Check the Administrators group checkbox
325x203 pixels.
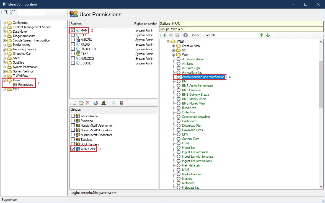tap(73, 116)
